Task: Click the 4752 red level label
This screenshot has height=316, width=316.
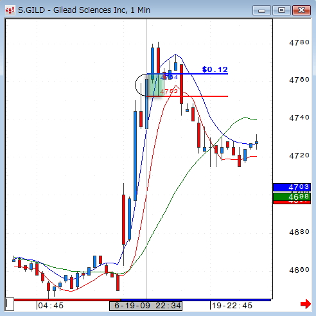Action: pyautogui.click(x=169, y=92)
